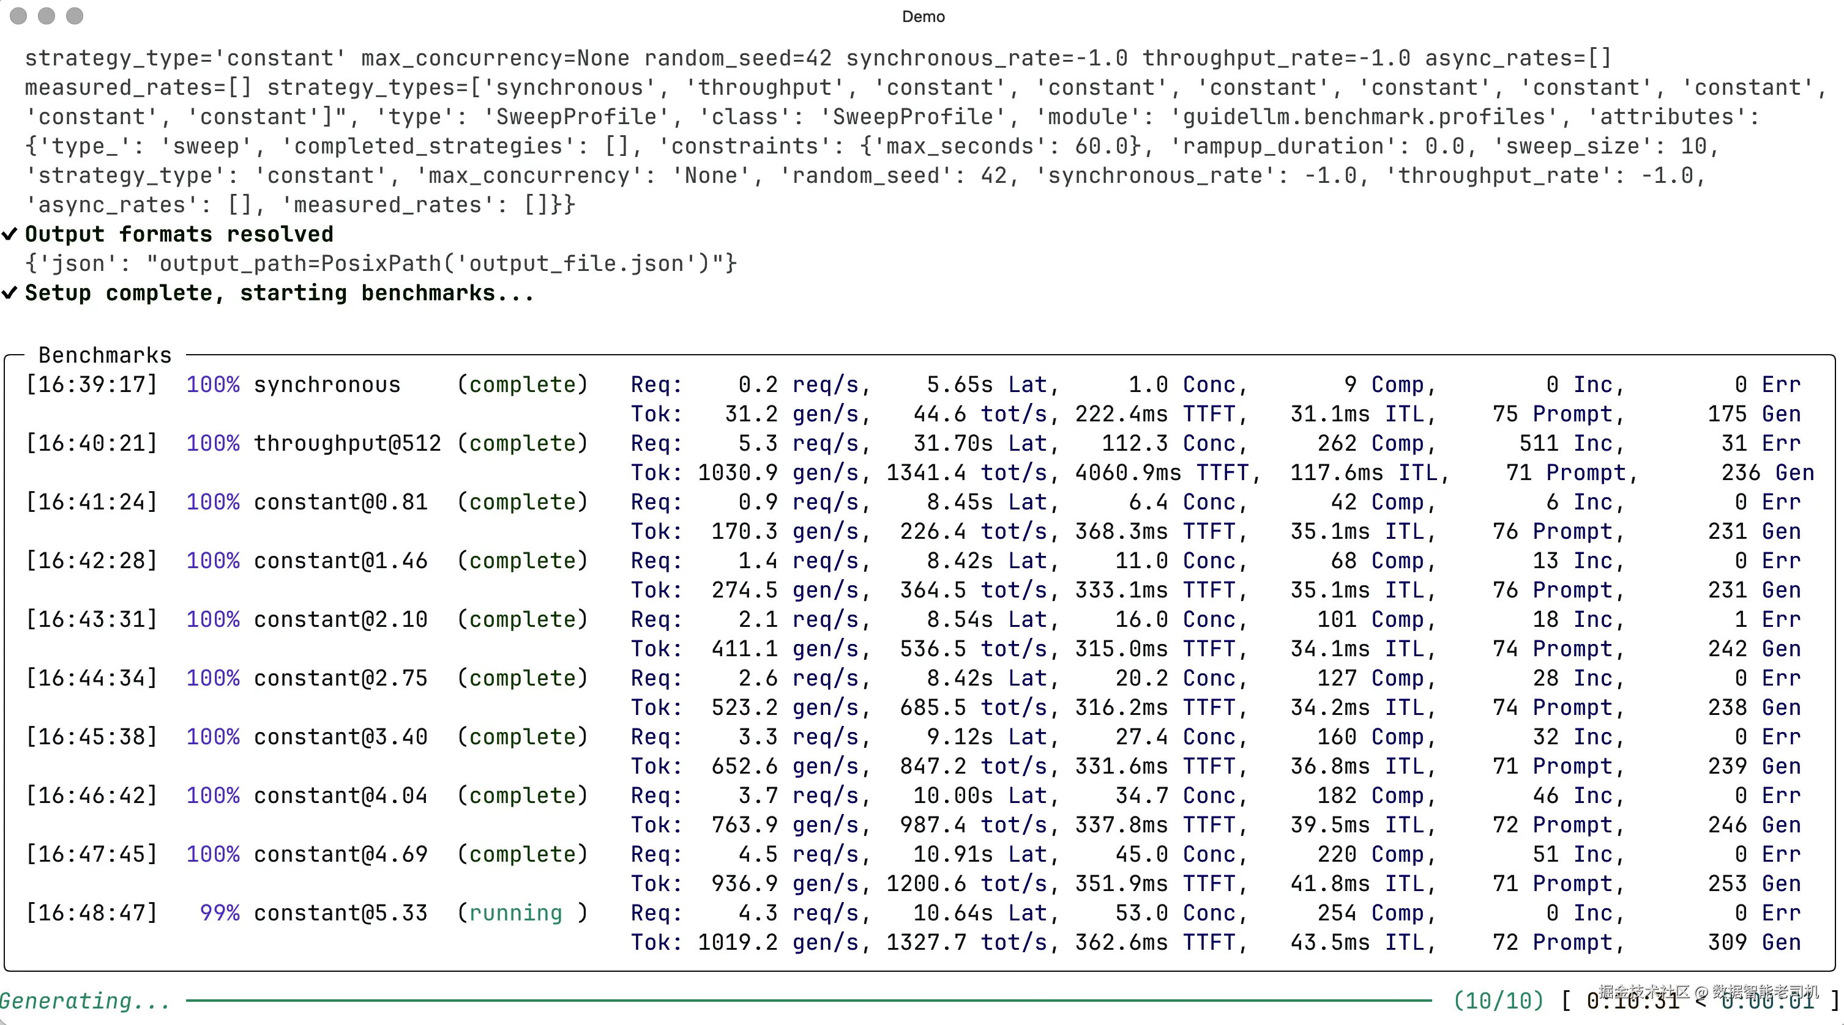The height and width of the screenshot is (1025, 1844).
Task: Click the checkmark beside Output formats resolved
Action: tap(10, 234)
